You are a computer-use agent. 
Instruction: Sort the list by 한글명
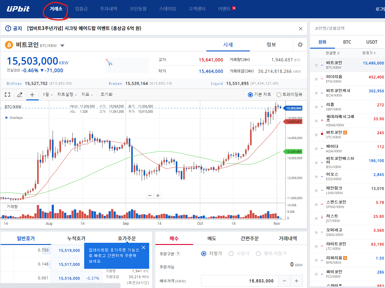[x=333, y=53]
